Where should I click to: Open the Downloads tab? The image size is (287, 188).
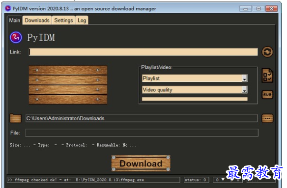[x=37, y=20]
